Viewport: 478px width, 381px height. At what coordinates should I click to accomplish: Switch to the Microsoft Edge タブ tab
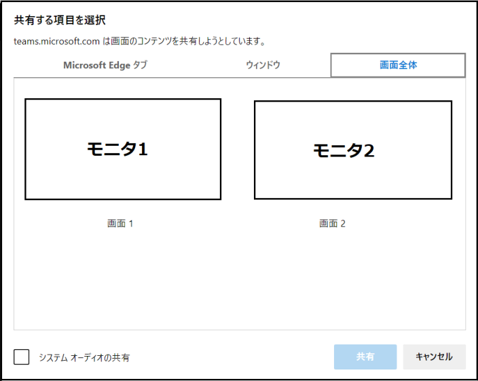[105, 65]
